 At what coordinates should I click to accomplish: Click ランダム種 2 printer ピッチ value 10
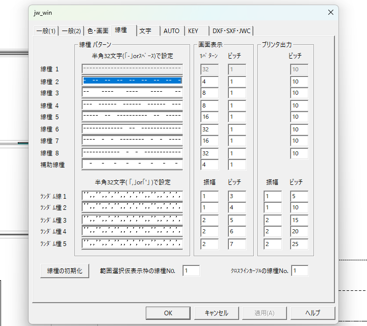tap(299, 207)
